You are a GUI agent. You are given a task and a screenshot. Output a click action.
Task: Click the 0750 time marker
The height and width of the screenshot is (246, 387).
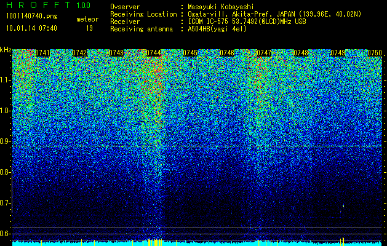point(375,53)
